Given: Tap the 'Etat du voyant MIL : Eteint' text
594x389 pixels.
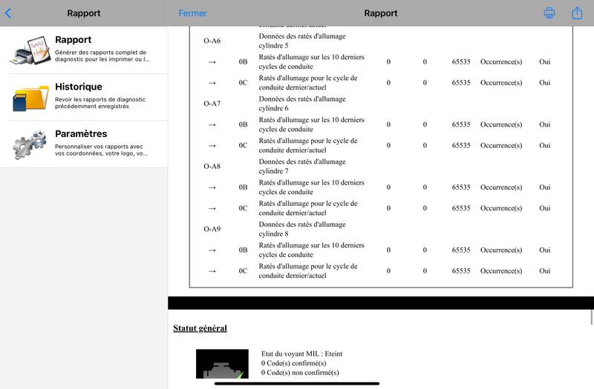Looking at the screenshot, I should tap(302, 354).
